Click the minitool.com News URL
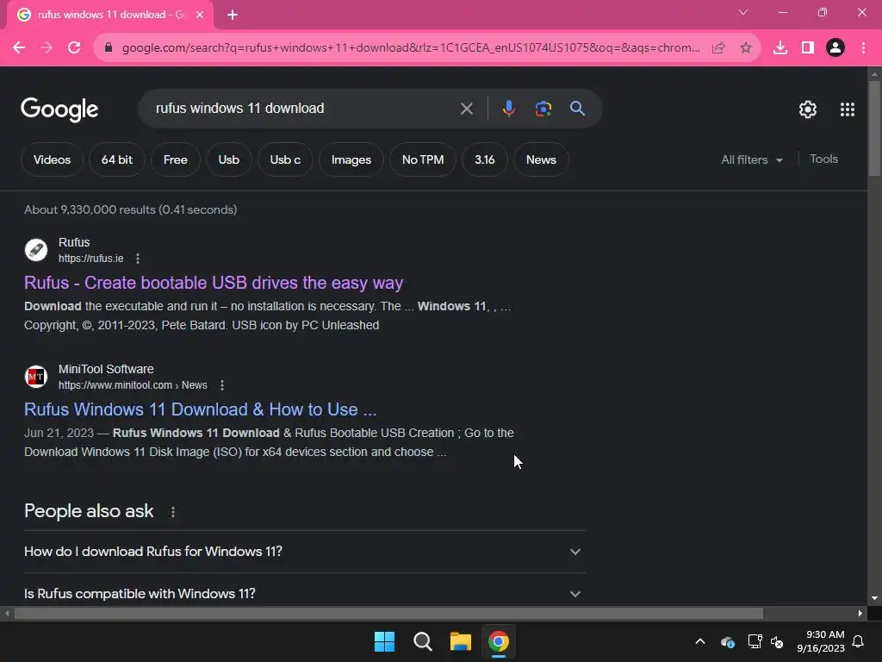 pyautogui.click(x=133, y=385)
